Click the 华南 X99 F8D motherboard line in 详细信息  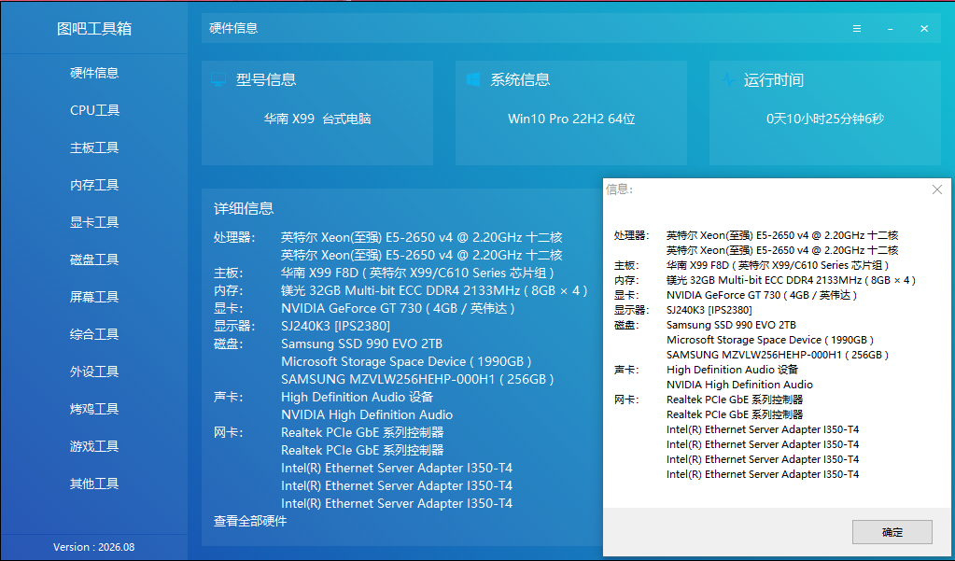tap(418, 273)
